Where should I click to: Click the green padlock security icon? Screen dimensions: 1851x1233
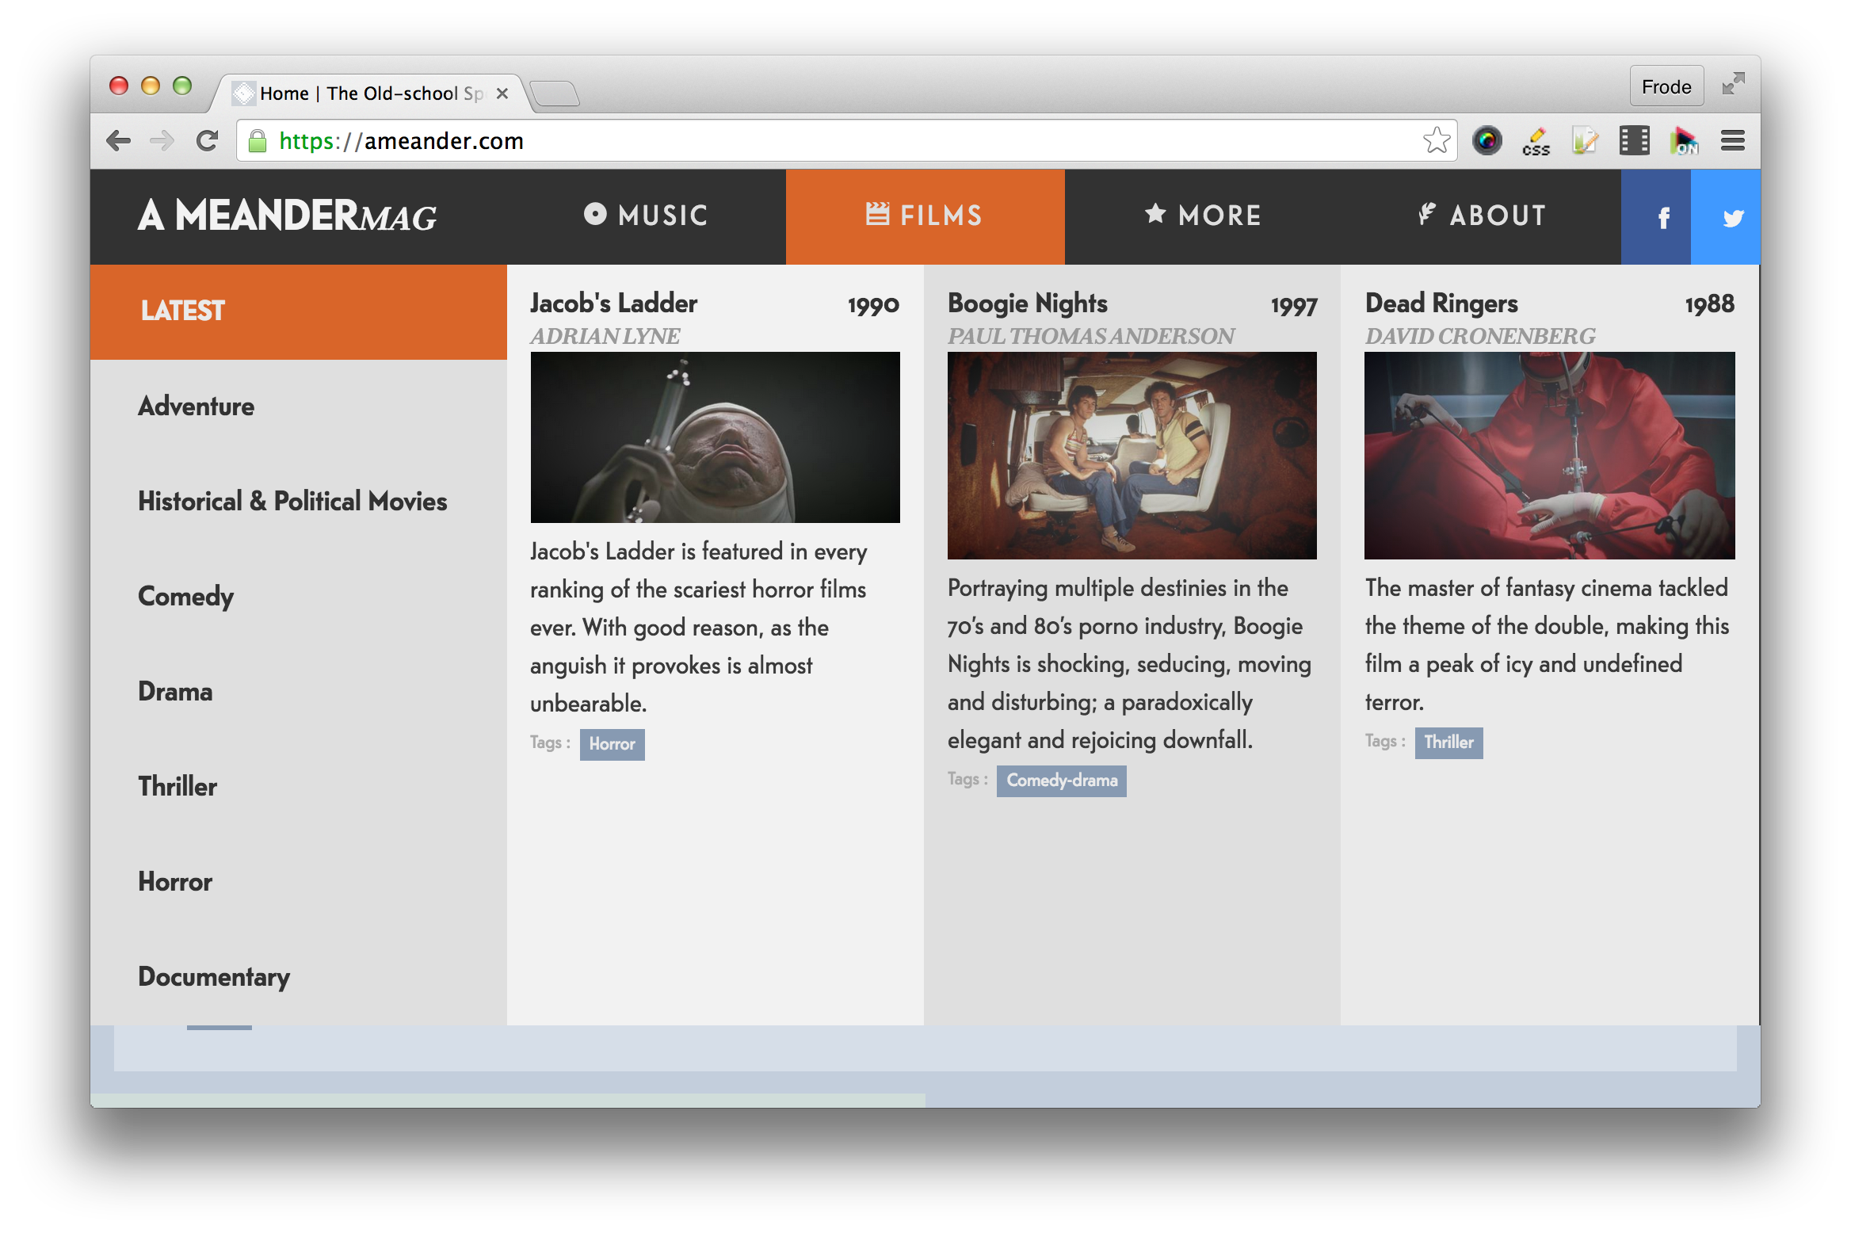pos(258,141)
